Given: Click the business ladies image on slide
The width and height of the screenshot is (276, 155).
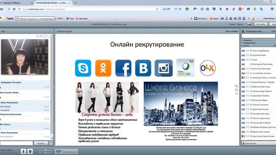Looking at the screenshot, I should (x=107, y=97).
